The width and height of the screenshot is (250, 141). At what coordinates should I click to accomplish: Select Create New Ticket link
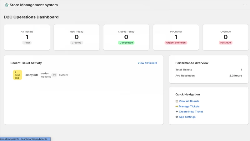(x=191, y=112)
